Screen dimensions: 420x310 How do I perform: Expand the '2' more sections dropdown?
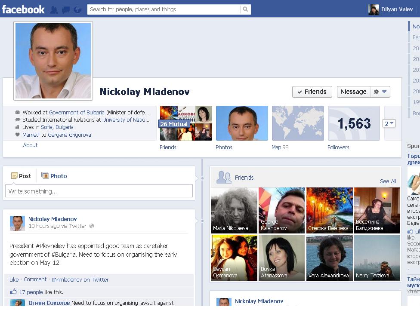389,123
